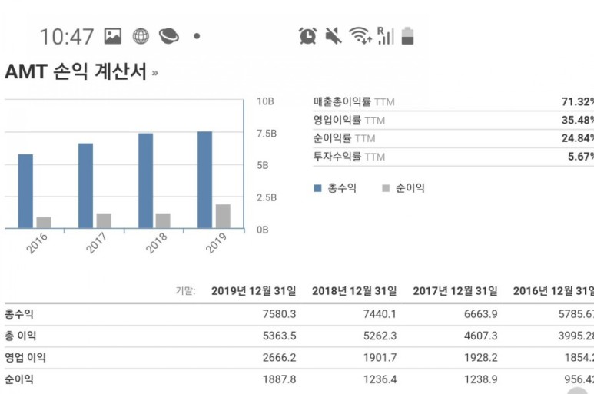Screen dimensions: 594x394
Task: Click the 2018 x-axis label
Action: (x=156, y=243)
